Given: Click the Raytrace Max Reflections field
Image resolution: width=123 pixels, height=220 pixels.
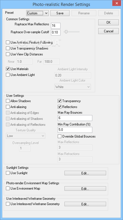Looking at the screenshot, I should (x=56, y=26).
